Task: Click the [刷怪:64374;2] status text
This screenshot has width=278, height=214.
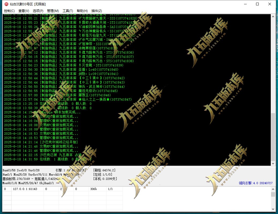Action: click(104, 170)
